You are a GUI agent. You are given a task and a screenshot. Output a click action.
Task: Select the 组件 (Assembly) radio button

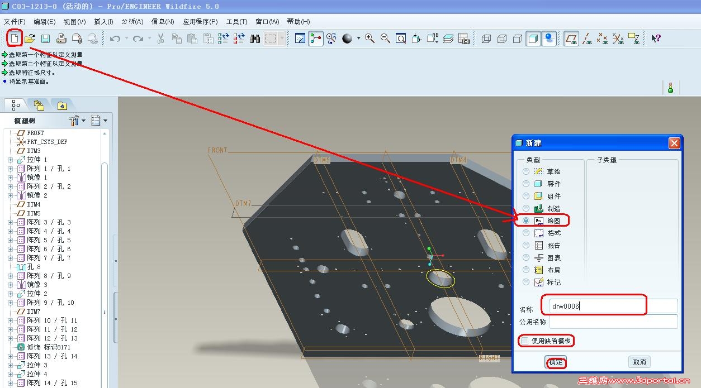(x=526, y=196)
